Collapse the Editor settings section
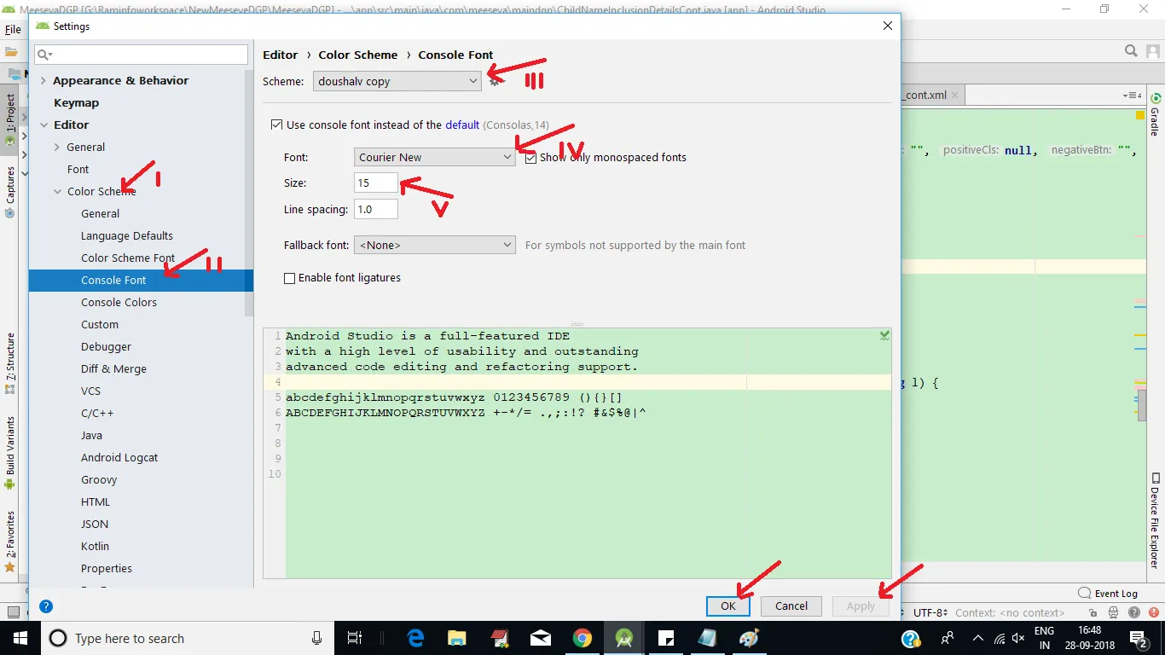The width and height of the screenshot is (1165, 655). pyautogui.click(x=43, y=125)
